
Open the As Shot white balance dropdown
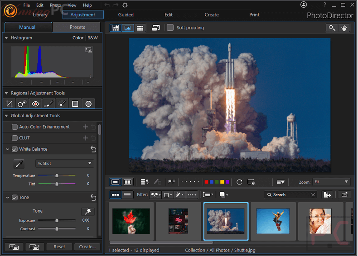pyautogui.click(x=65, y=163)
